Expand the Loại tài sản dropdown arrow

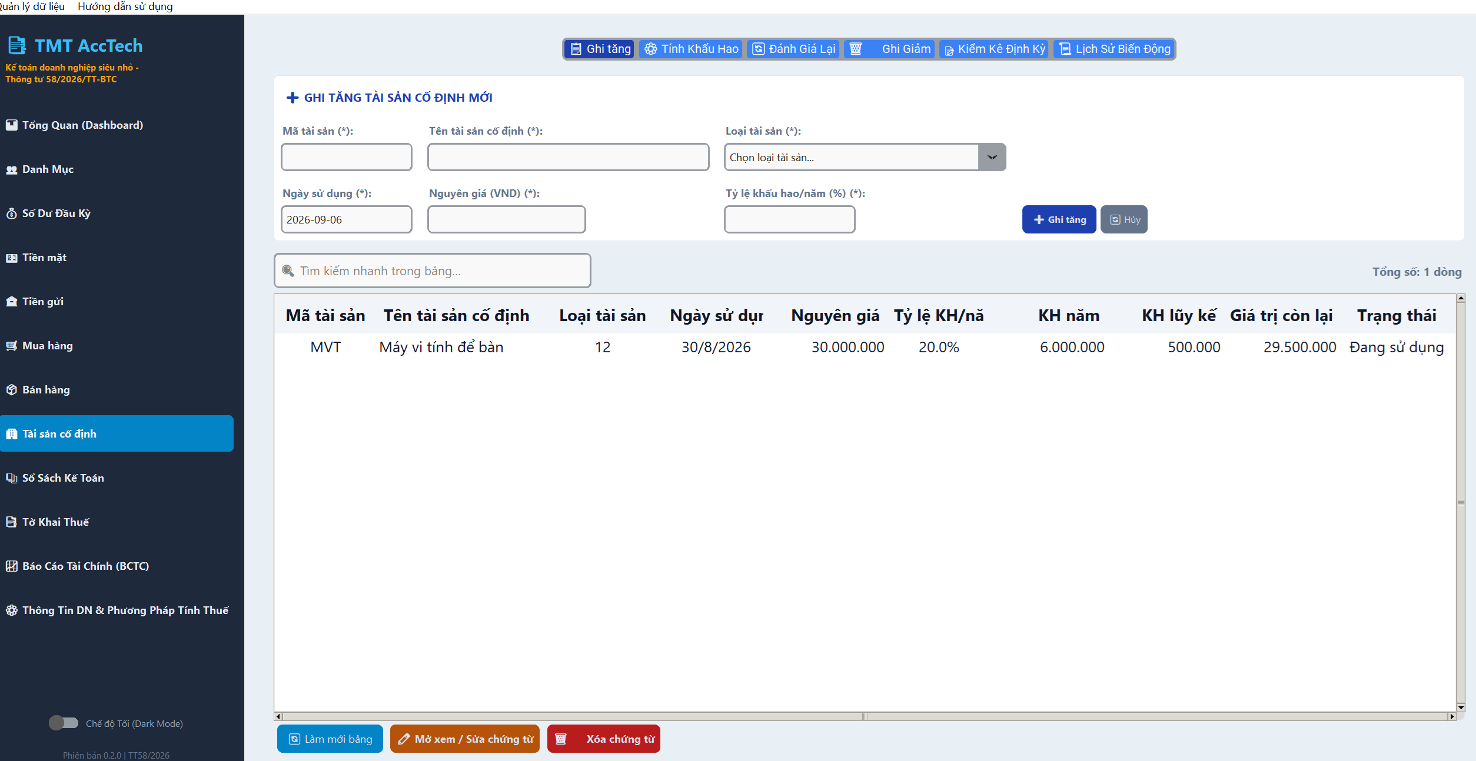pyautogui.click(x=992, y=157)
